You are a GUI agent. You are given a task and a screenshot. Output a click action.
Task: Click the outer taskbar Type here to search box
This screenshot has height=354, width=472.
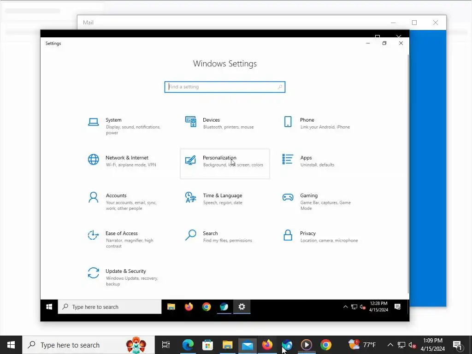(x=88, y=345)
